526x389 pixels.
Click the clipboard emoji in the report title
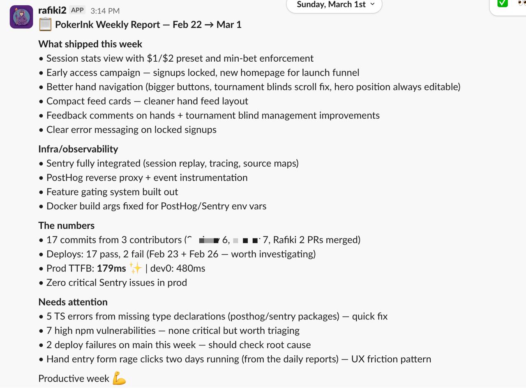pyautogui.click(x=45, y=25)
